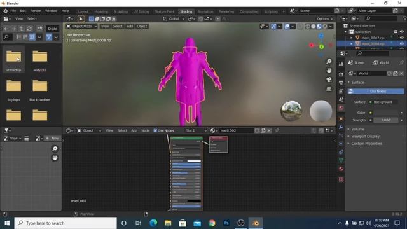This screenshot has height=229, width=407.
Task: Create new material next to mat0.002
Action: point(263,130)
